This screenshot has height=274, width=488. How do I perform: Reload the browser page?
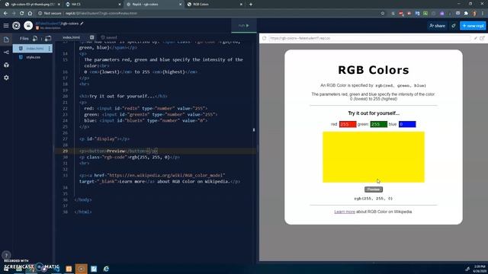tap(22, 14)
